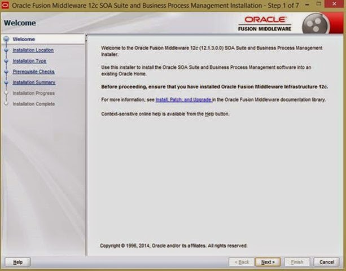Maximize the installer window
Viewport: 346px width, 271px height.
point(319,4)
